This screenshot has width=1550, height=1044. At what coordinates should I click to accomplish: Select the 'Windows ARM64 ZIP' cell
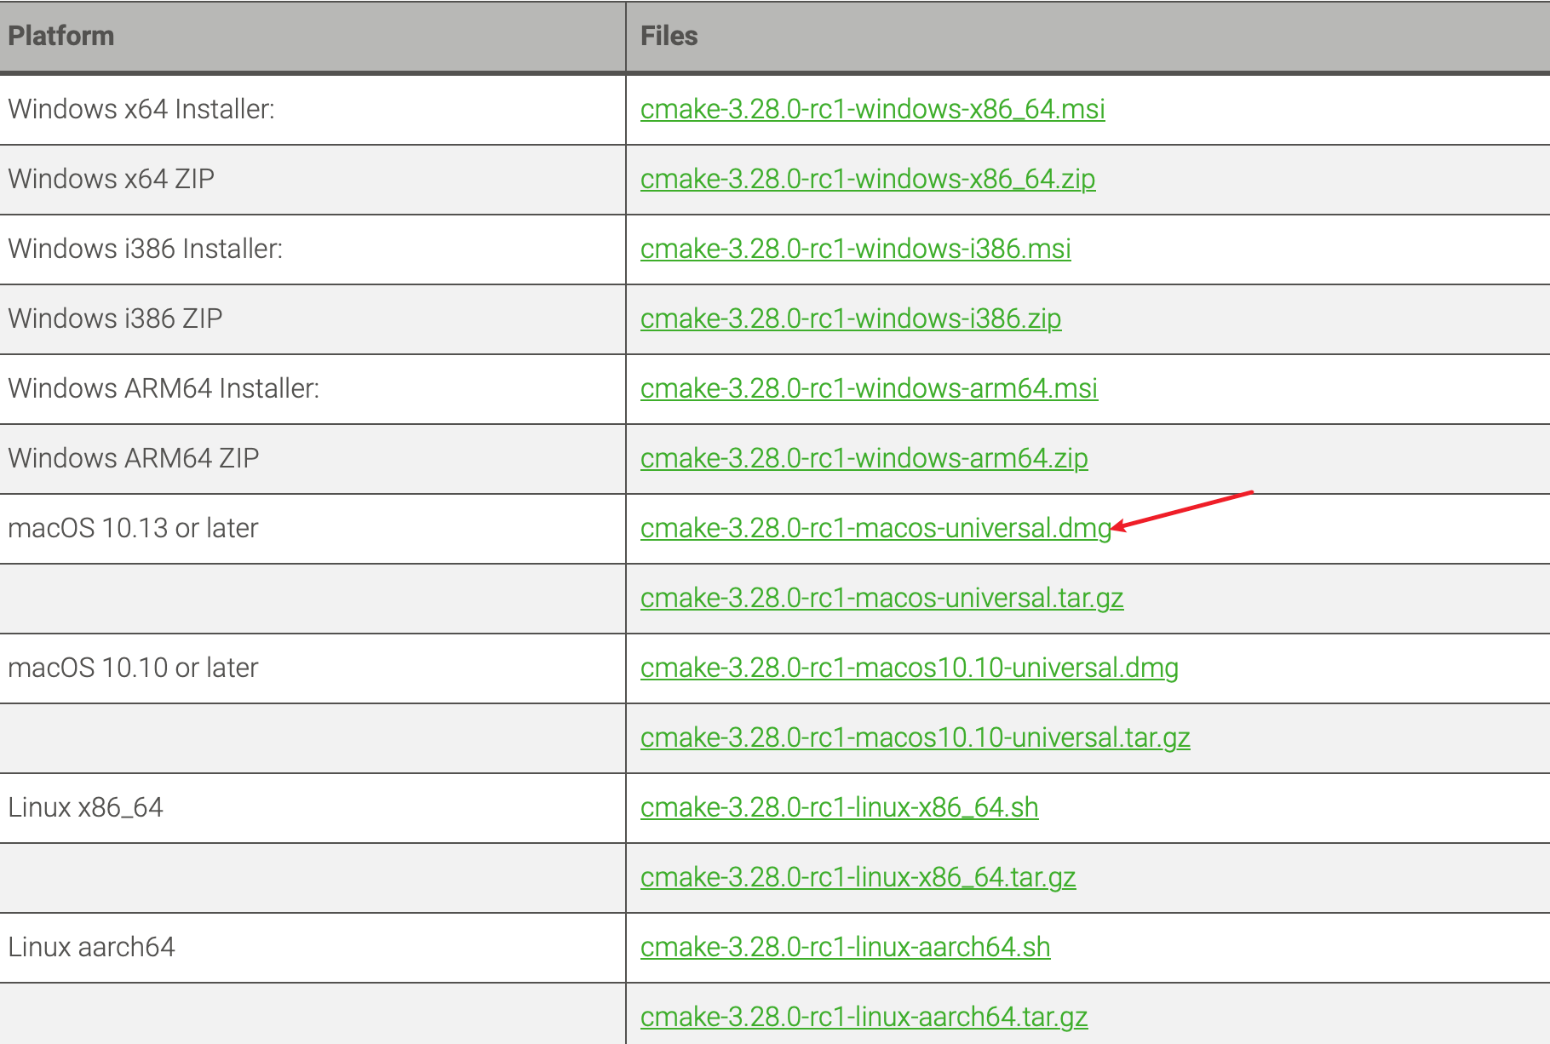coord(313,458)
